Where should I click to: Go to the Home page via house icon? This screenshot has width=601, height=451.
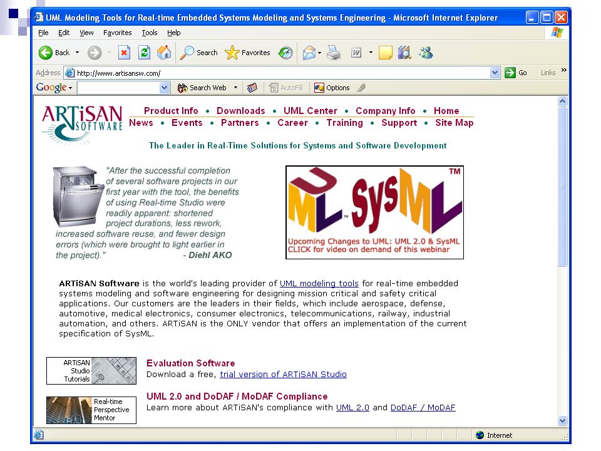(x=164, y=53)
